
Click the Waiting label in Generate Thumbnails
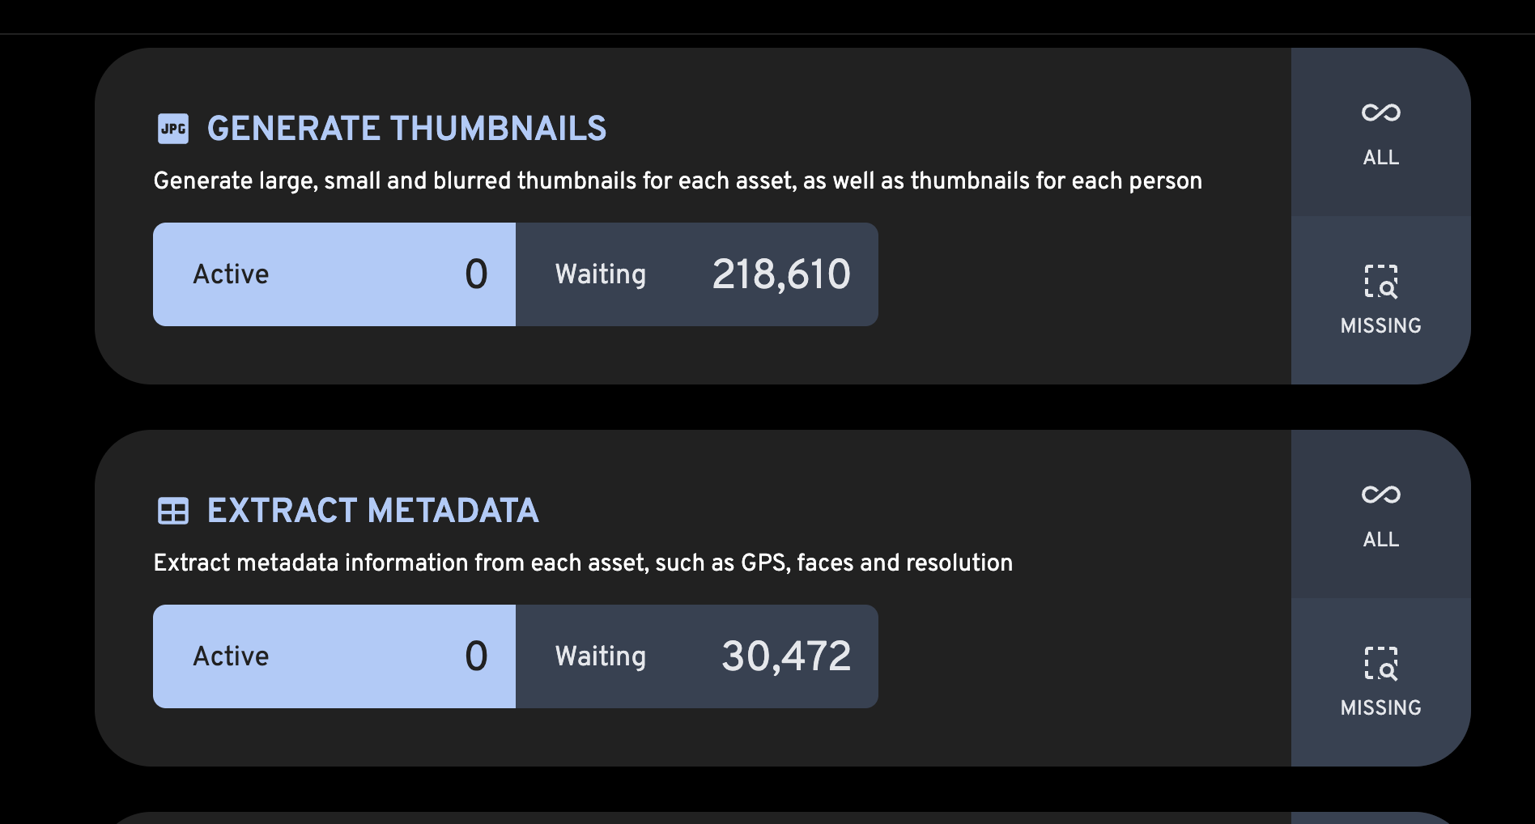[600, 274]
